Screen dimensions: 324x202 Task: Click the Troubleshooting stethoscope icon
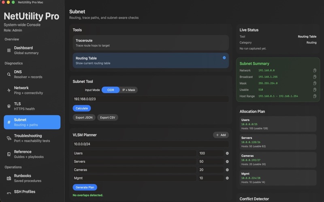click(9, 138)
